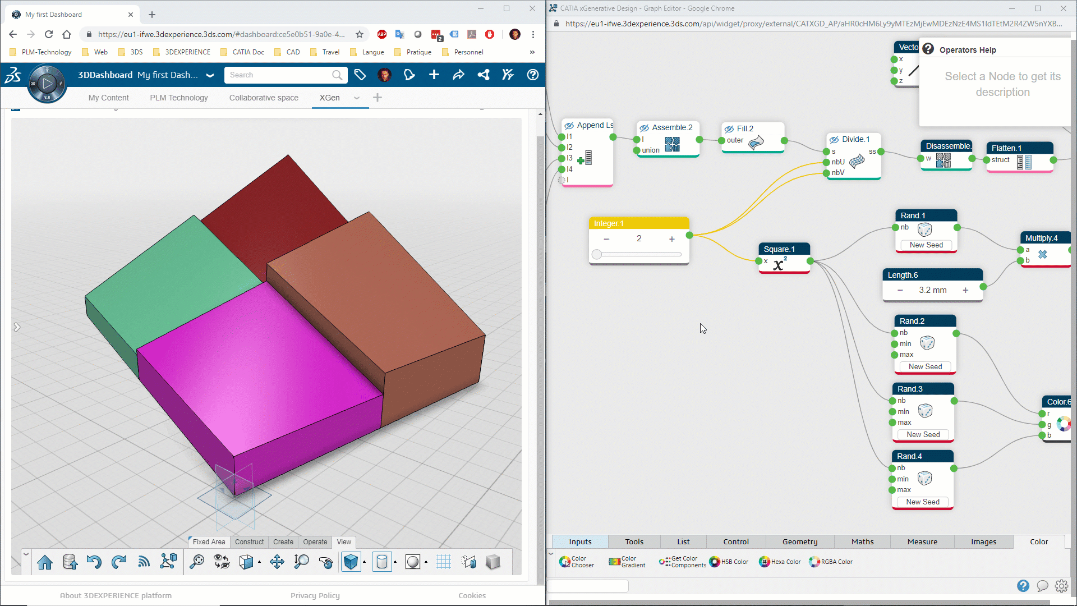Select the Rotate hand tool
Image resolution: width=1077 pixels, height=606 pixels.
326,562
